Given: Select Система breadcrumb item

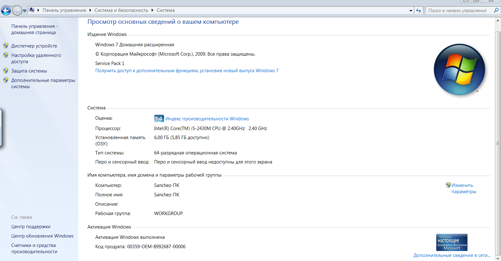Looking at the screenshot, I should [166, 10].
